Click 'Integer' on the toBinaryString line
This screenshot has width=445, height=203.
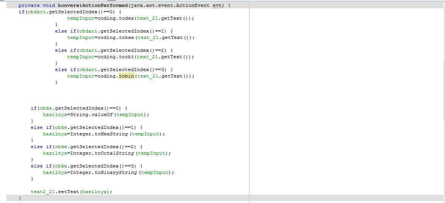point(81,172)
